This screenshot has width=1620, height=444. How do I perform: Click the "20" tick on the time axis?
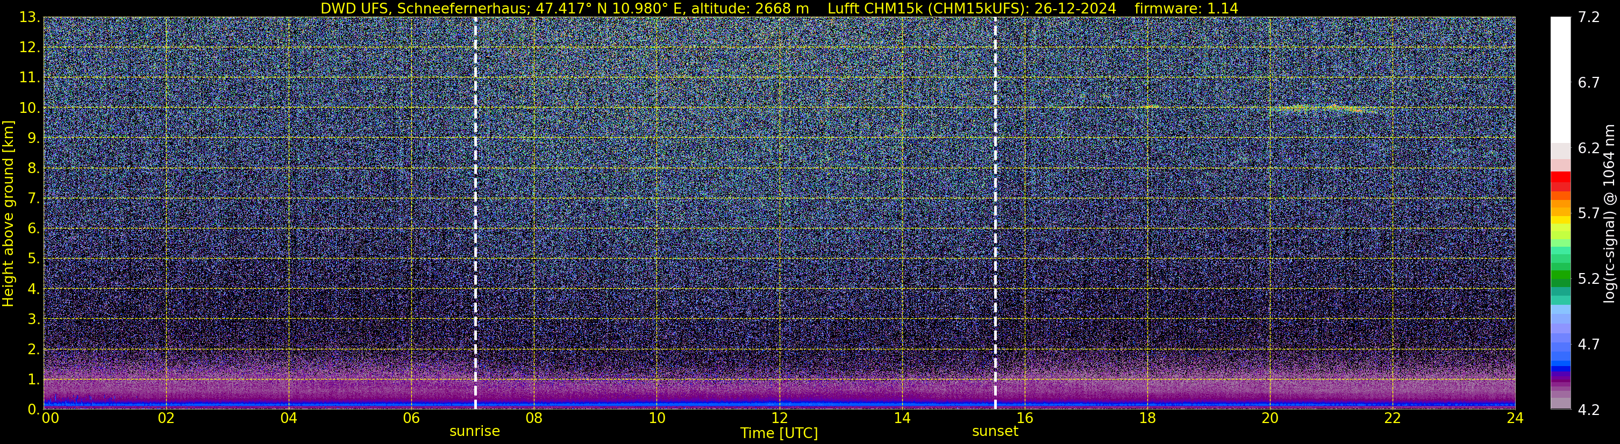[x=1270, y=419]
